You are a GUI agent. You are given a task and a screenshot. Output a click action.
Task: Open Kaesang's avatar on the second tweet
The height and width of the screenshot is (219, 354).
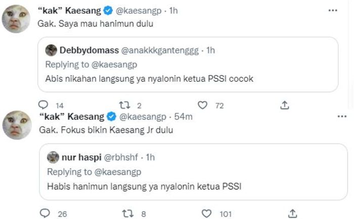[x=17, y=125]
